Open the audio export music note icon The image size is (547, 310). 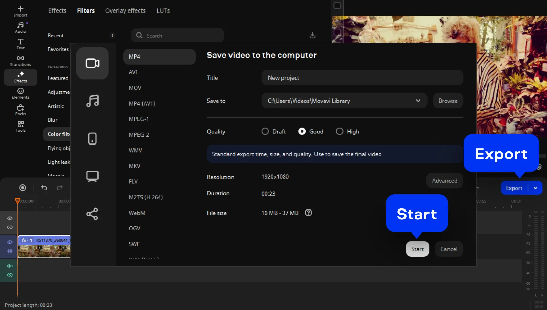point(92,101)
